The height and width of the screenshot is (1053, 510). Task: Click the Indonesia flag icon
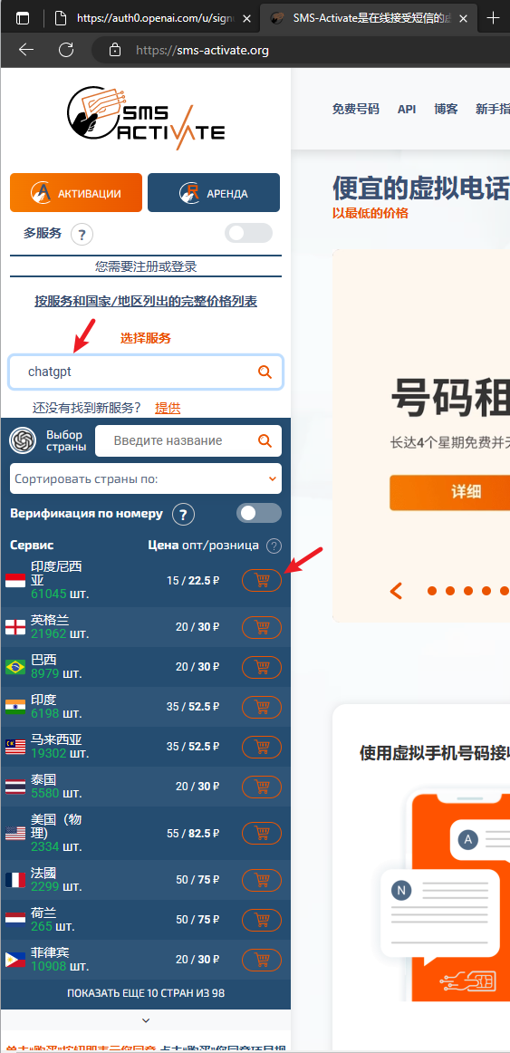click(15, 580)
